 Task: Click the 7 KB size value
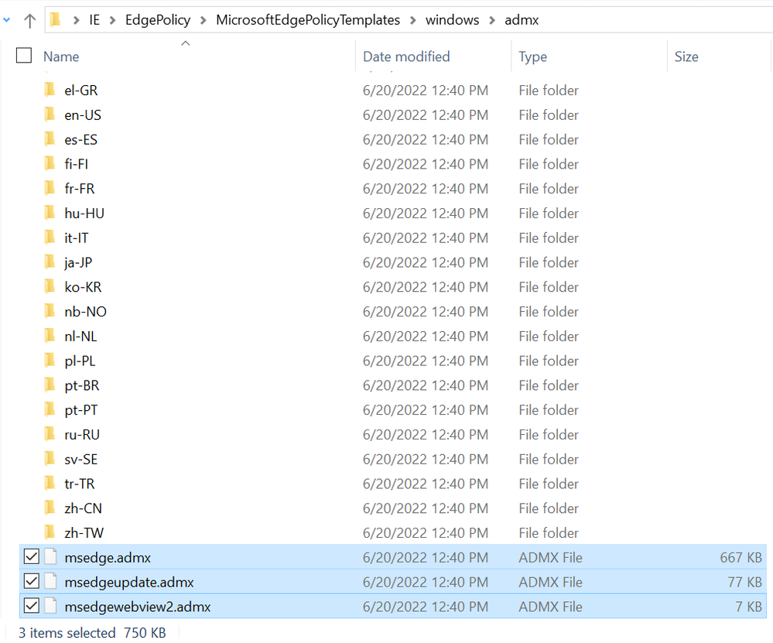click(748, 607)
